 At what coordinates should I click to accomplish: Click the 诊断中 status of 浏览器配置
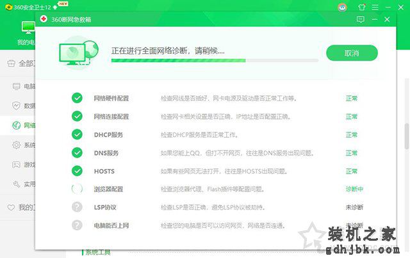[354, 189]
